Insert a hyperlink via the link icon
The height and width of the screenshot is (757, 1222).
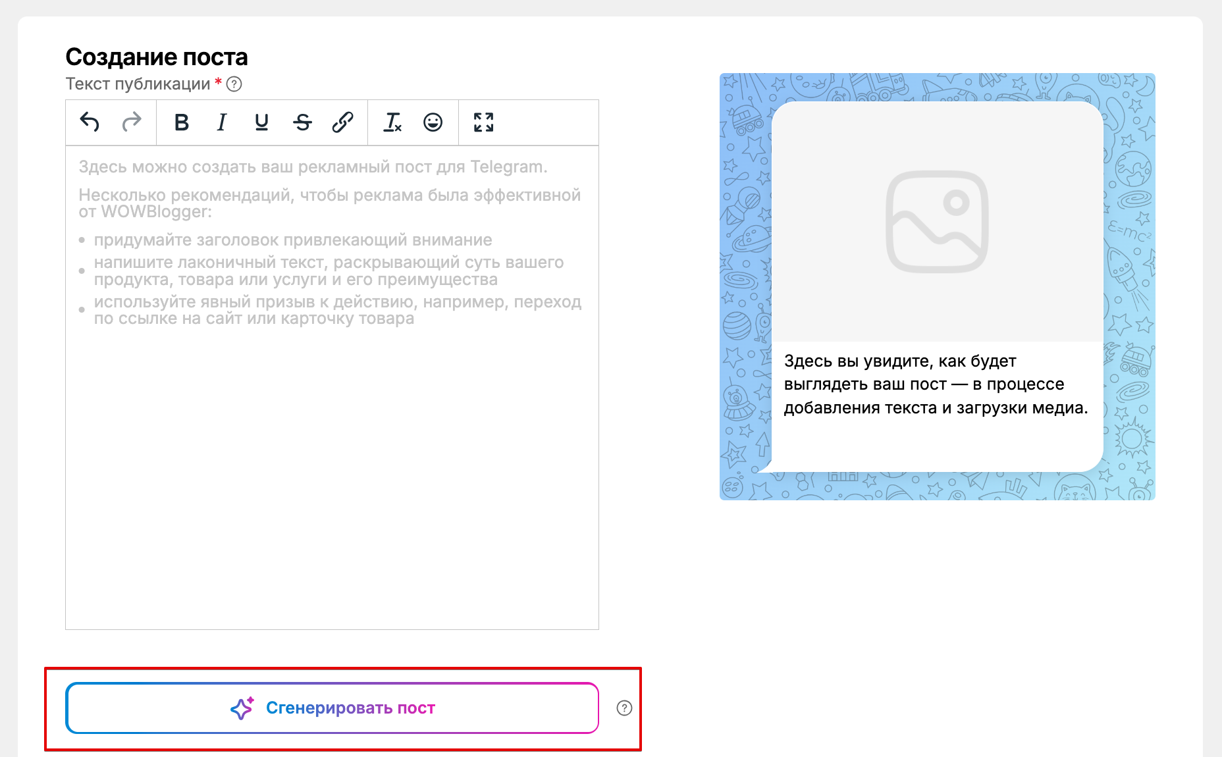tap(342, 122)
